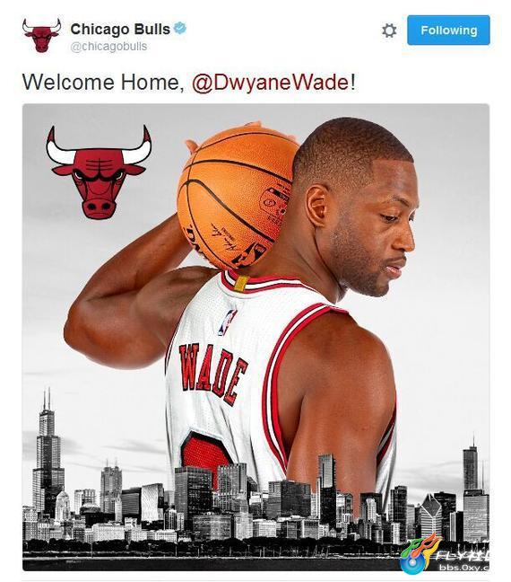Toggle the Following button

[448, 30]
